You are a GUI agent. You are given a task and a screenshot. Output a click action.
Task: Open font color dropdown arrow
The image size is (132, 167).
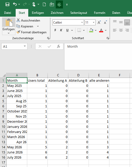click(106, 30)
